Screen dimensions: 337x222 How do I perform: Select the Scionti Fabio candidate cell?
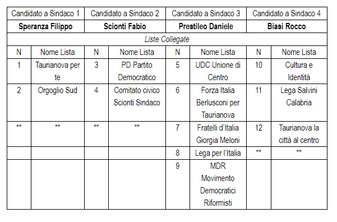tap(125, 26)
